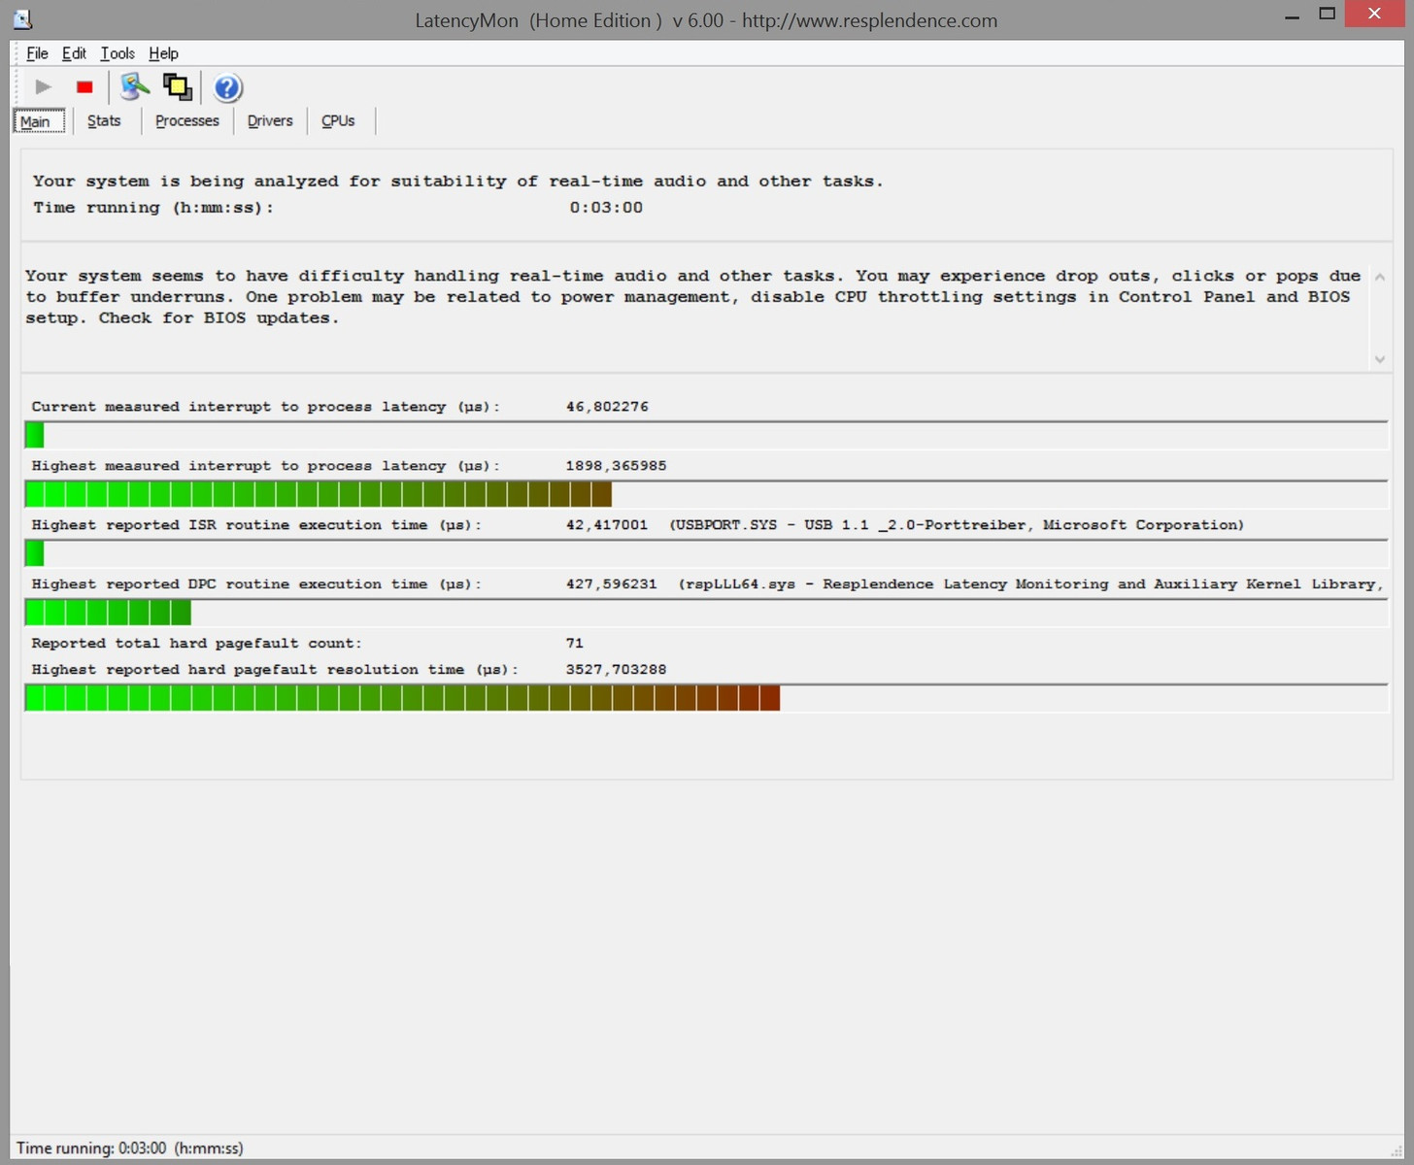The width and height of the screenshot is (1414, 1165).
Task: Click the highest ISR routine execution time bar
Action: (706, 553)
